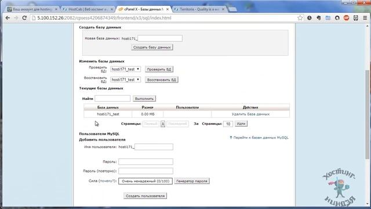Viewport: 371px width, 209px height.
Task: Click the 'База данных' column header
Action: 108,107
